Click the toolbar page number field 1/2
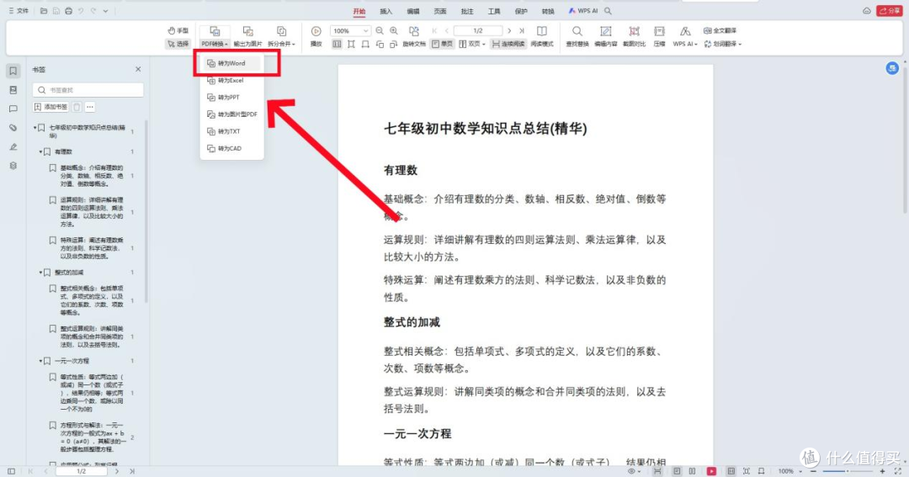 click(478, 31)
